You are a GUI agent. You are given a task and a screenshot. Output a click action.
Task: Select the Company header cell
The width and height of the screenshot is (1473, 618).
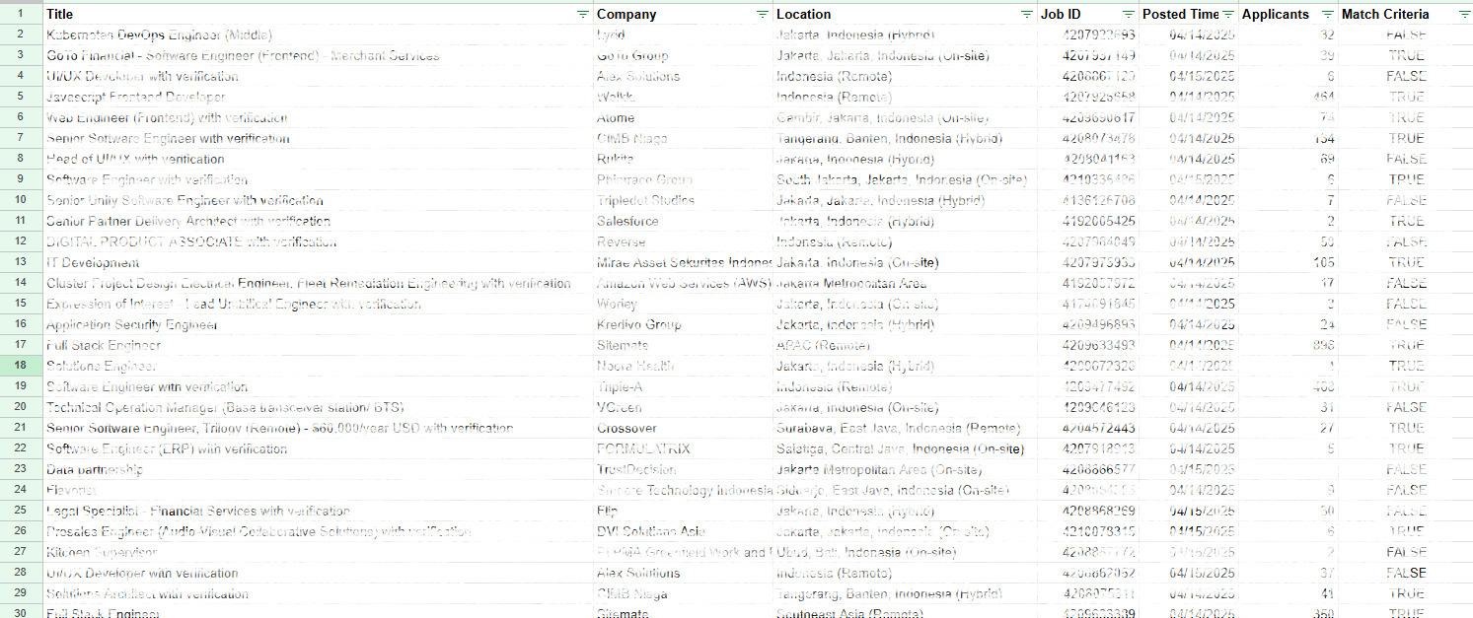pyautogui.click(x=683, y=15)
